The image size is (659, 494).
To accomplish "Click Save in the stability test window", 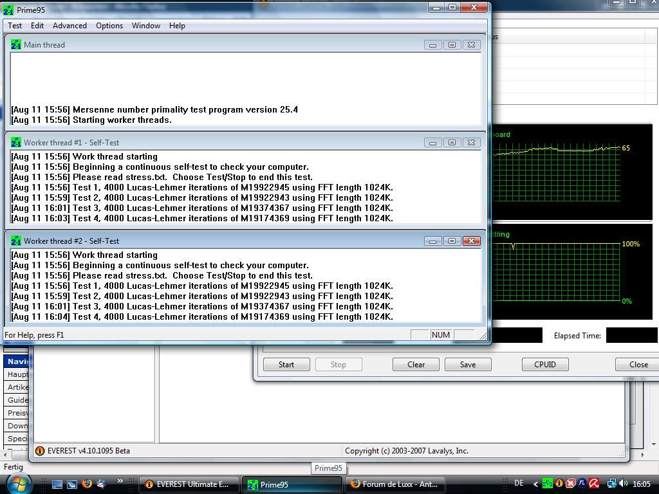I will [468, 365].
